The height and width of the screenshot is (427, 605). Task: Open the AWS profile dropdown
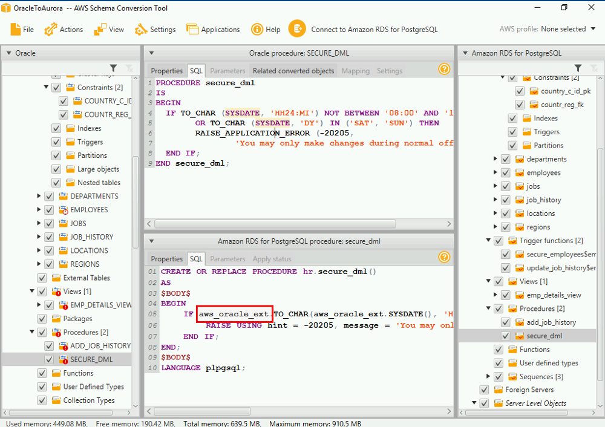[593, 29]
